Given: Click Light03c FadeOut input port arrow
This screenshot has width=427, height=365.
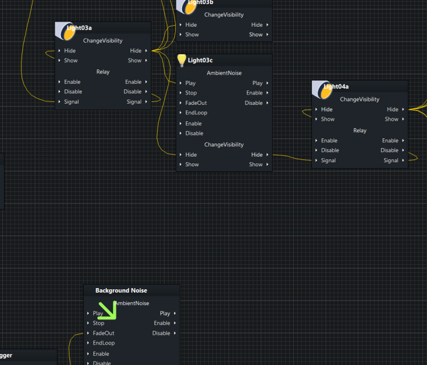Looking at the screenshot, I should (x=180, y=103).
